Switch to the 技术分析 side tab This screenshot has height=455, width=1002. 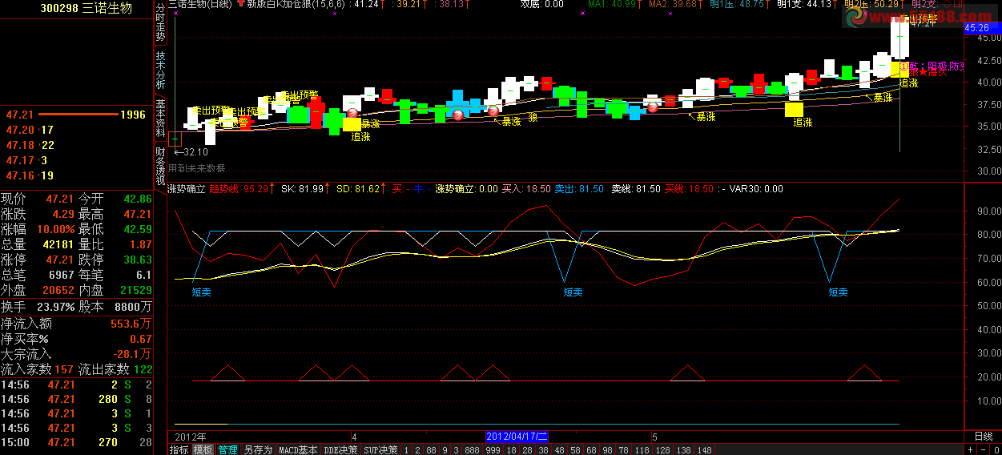[160, 70]
